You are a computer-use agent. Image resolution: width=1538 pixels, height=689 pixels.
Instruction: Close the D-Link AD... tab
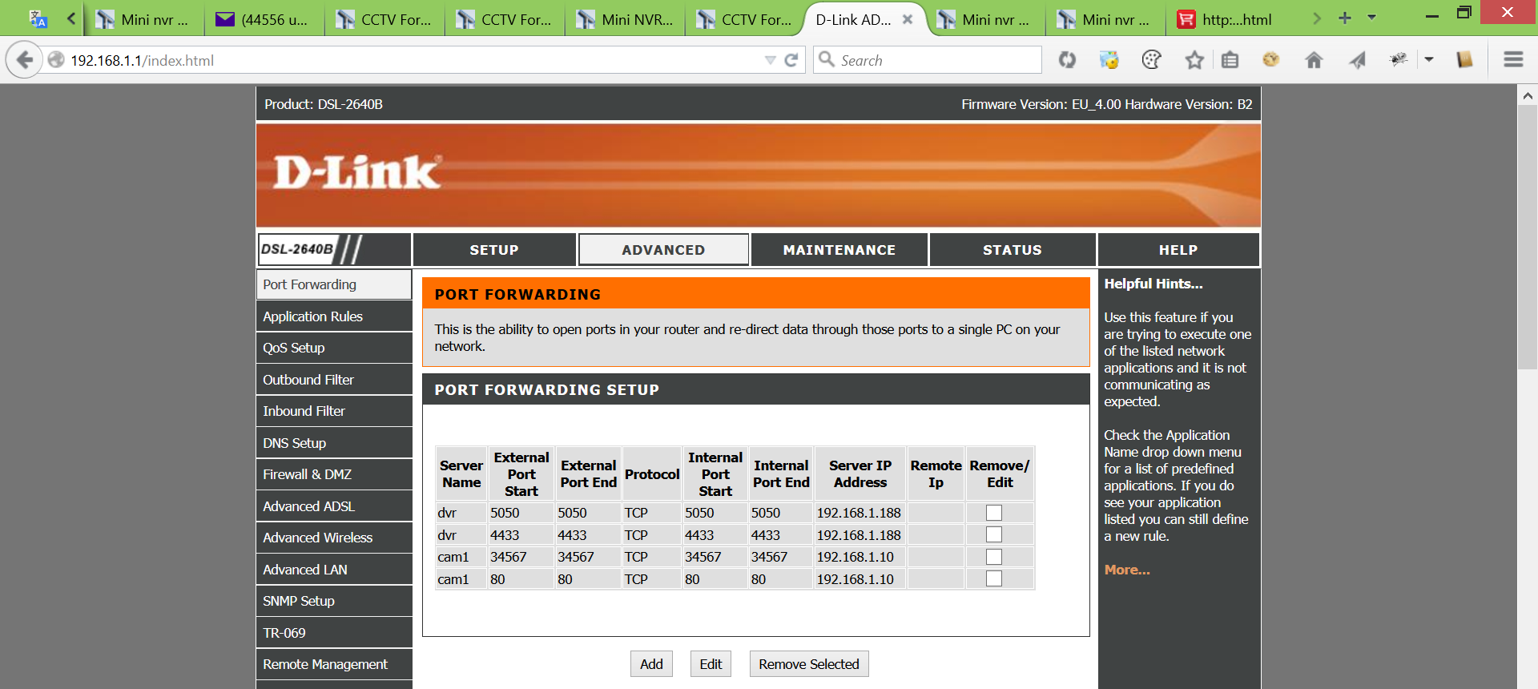click(x=908, y=19)
